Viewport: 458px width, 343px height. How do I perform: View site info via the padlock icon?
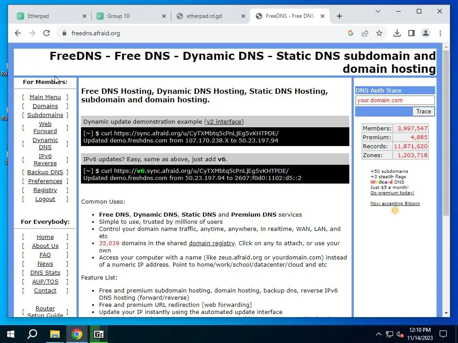[64, 33]
